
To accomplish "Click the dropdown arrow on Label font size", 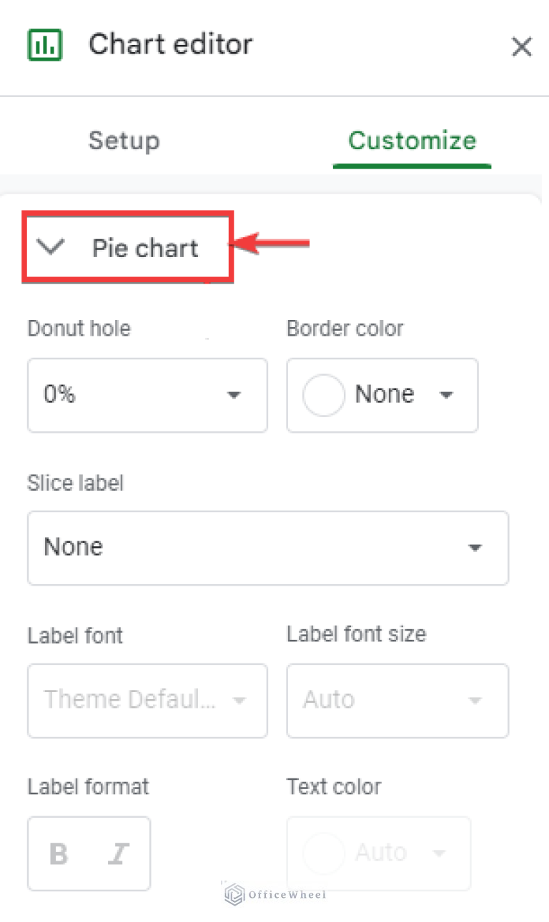I will click(x=475, y=701).
